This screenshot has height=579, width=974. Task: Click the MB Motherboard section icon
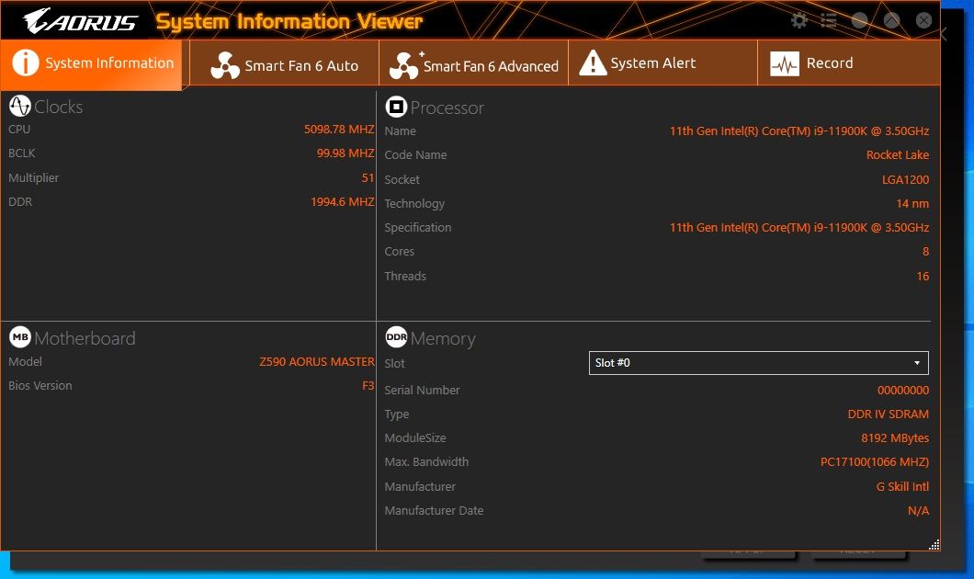click(20, 337)
